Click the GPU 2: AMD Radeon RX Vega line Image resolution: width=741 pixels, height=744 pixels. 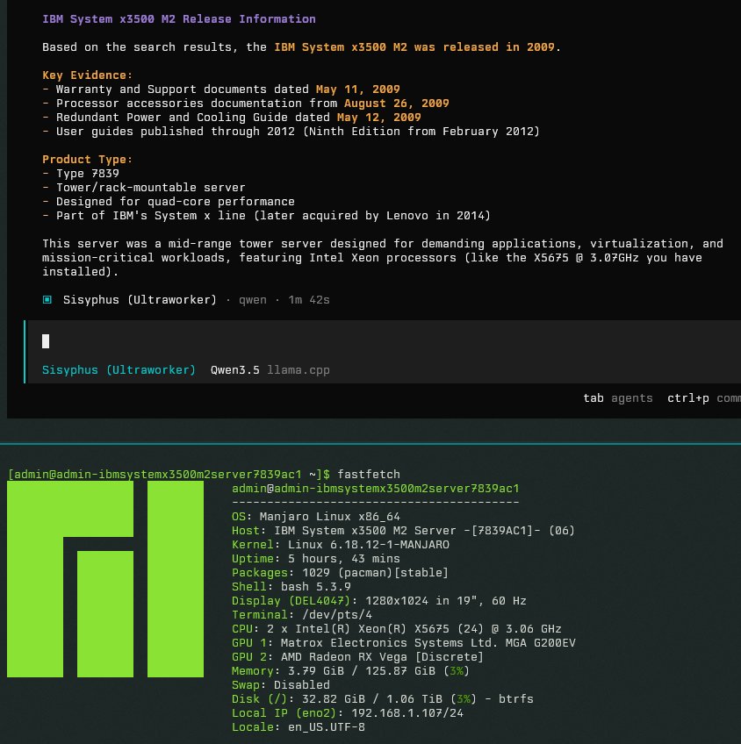coord(357,656)
